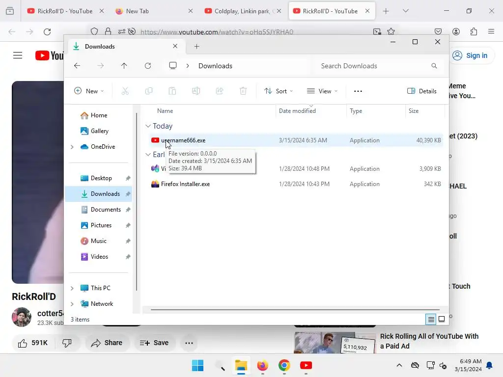Screen dimensions: 503x377
Task: Click the search magnifier in Explorer
Action: 434,66
